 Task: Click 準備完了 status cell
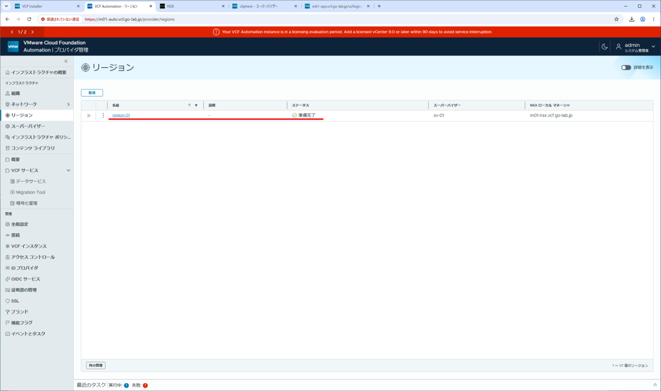coord(304,115)
